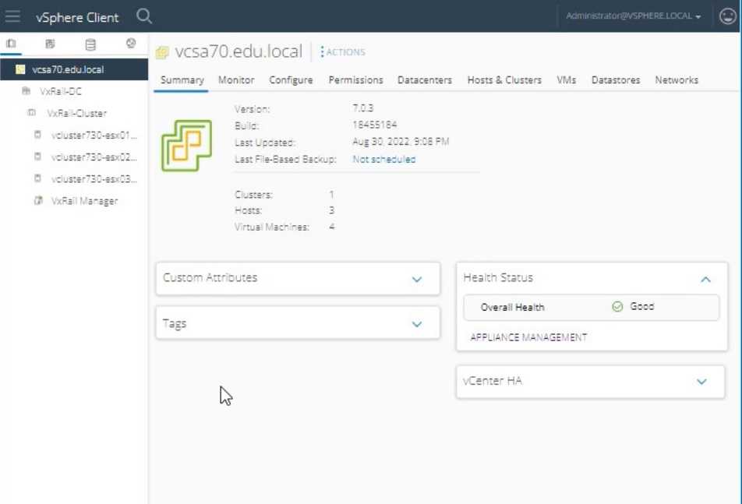Click the smiley feedback icon top right
The width and height of the screenshot is (742, 504).
[726, 16]
